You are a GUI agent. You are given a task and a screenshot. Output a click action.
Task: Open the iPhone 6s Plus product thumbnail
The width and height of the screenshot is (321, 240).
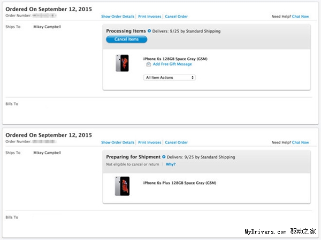point(122,186)
